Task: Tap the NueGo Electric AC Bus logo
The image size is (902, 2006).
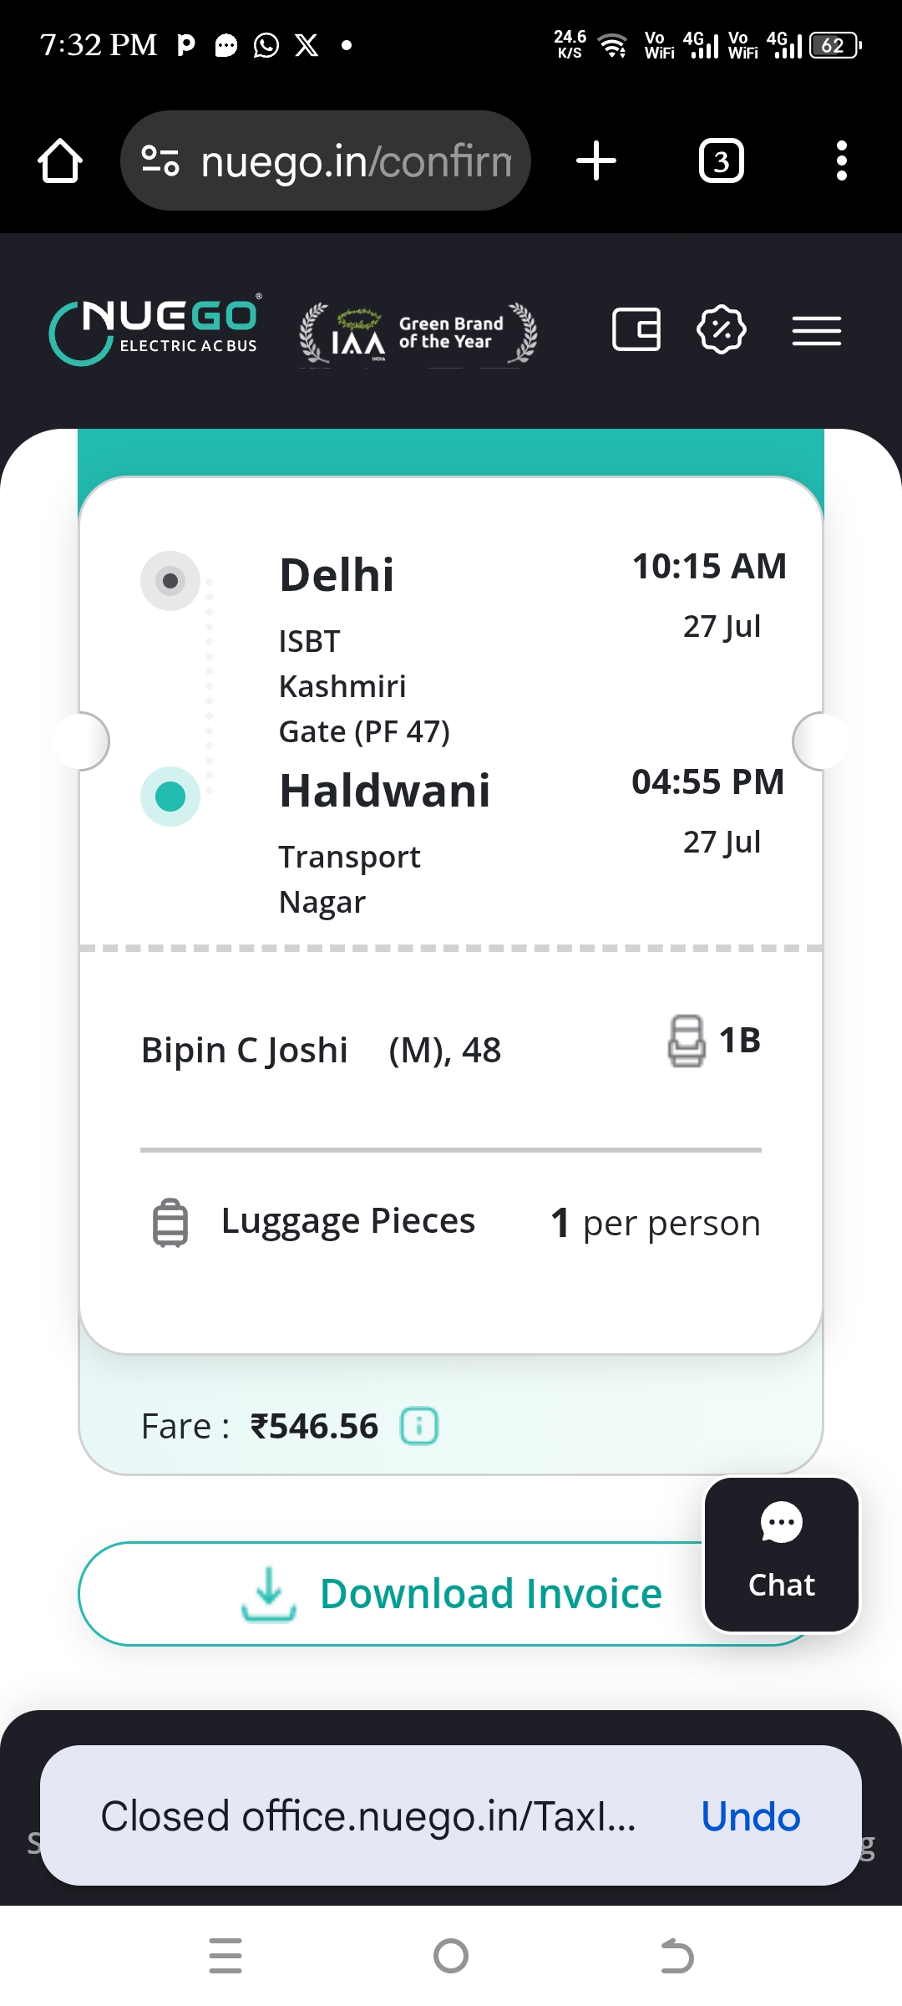Action: point(155,332)
